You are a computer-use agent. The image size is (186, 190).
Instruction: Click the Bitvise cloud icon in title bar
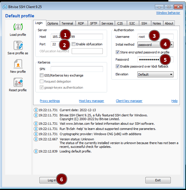(5, 7)
